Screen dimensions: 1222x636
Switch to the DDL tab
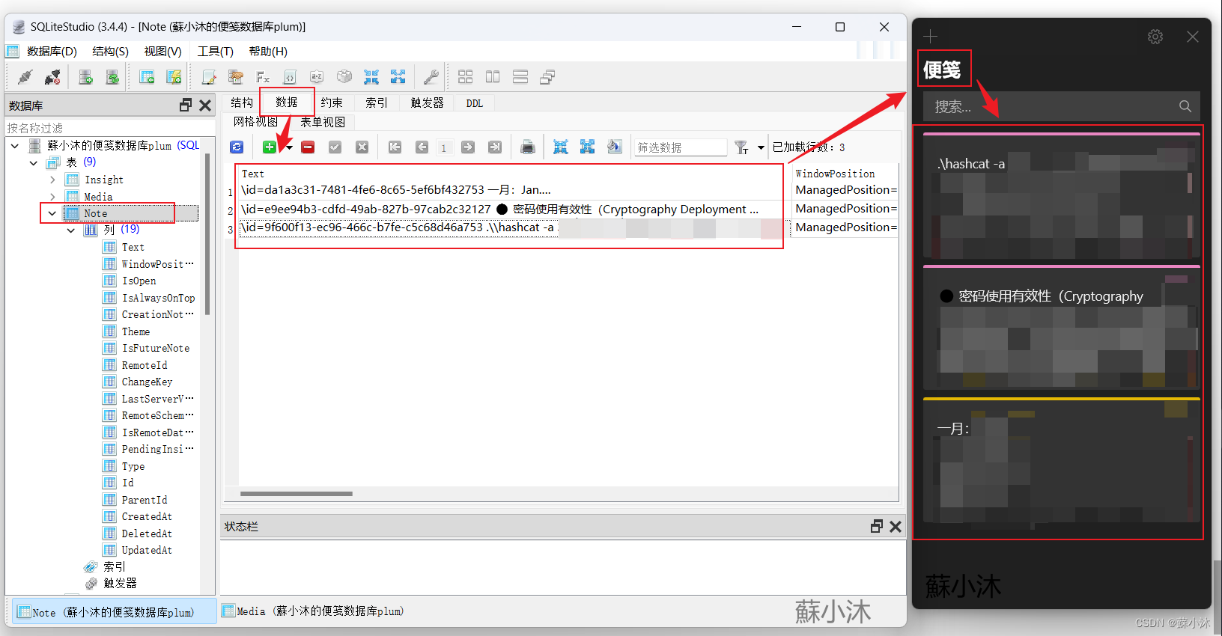(475, 103)
